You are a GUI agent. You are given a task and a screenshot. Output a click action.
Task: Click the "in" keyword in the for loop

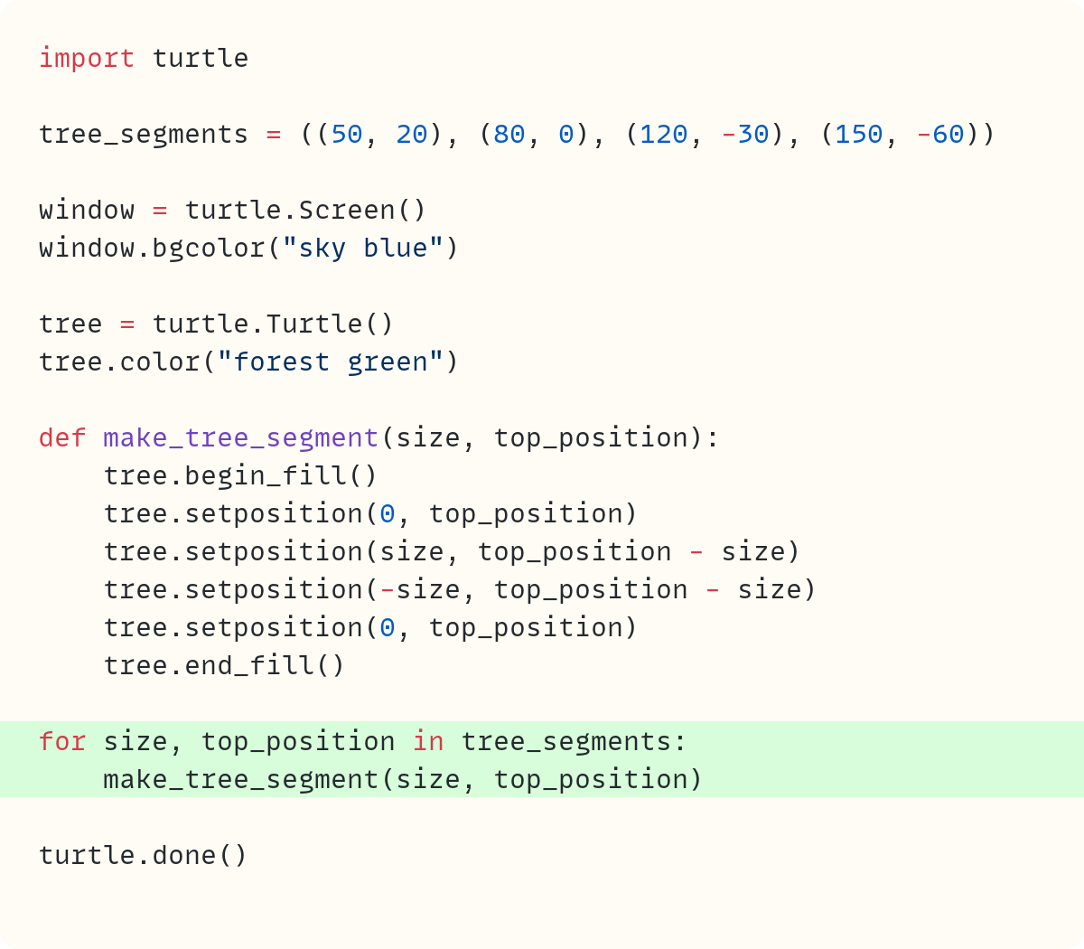[x=428, y=741]
